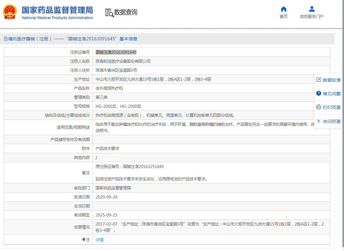This screenshot has height=251, width=344.
Task: Click the 注册人名称 row label
Action: pyautogui.click(x=80, y=61)
